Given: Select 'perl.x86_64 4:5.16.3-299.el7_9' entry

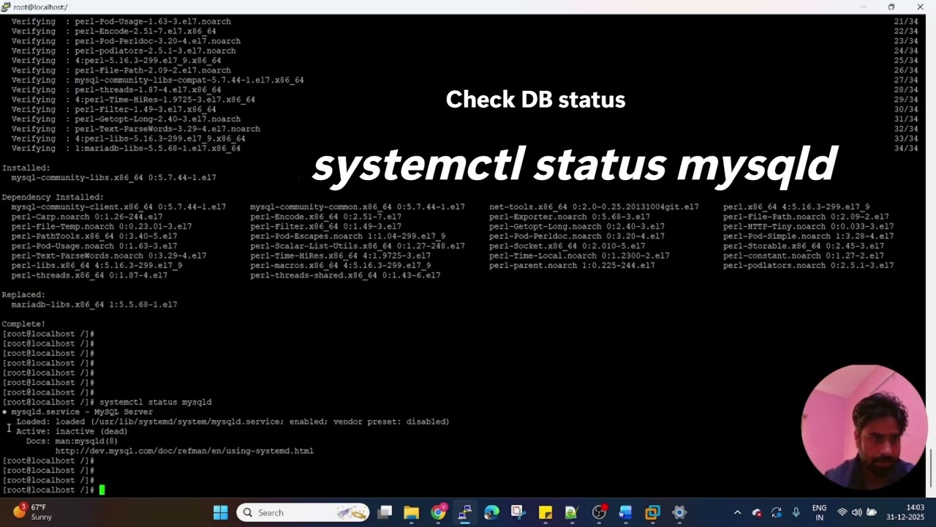Looking at the screenshot, I should pos(796,207).
